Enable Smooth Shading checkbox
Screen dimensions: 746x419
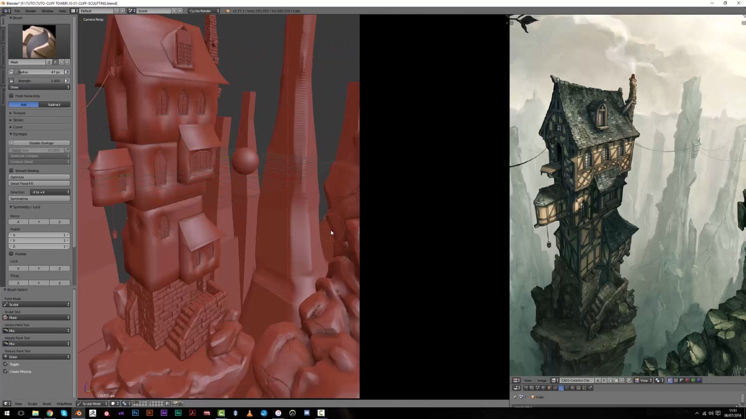click(11, 171)
